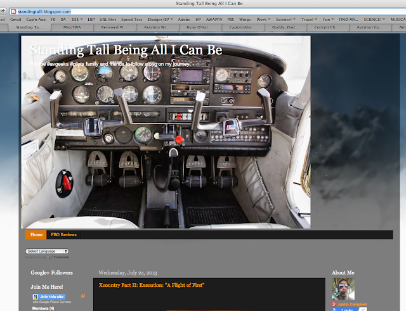Viewport: 406px width, 311px height.
Task: Open the HP bookmark
Action: pyautogui.click(x=198, y=20)
